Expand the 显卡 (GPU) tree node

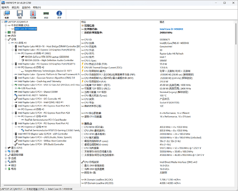pos(5,147)
